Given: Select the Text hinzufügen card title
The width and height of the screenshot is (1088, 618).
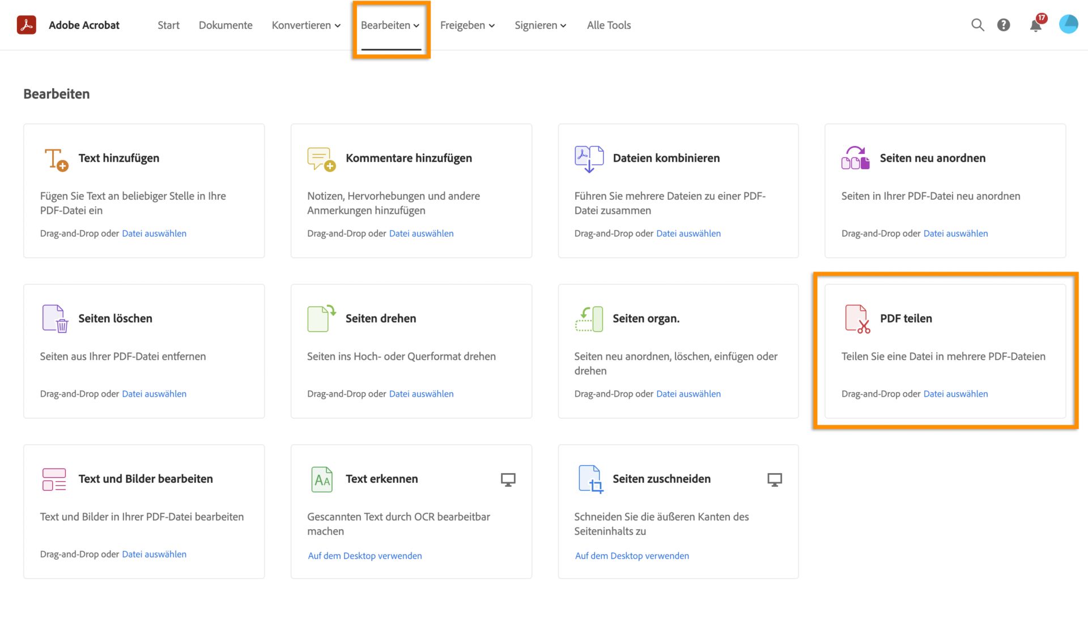Looking at the screenshot, I should [x=119, y=158].
